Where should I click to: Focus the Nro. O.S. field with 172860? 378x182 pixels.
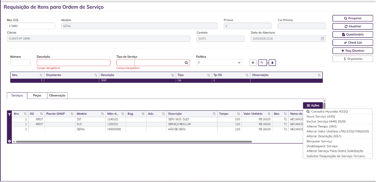point(31,26)
